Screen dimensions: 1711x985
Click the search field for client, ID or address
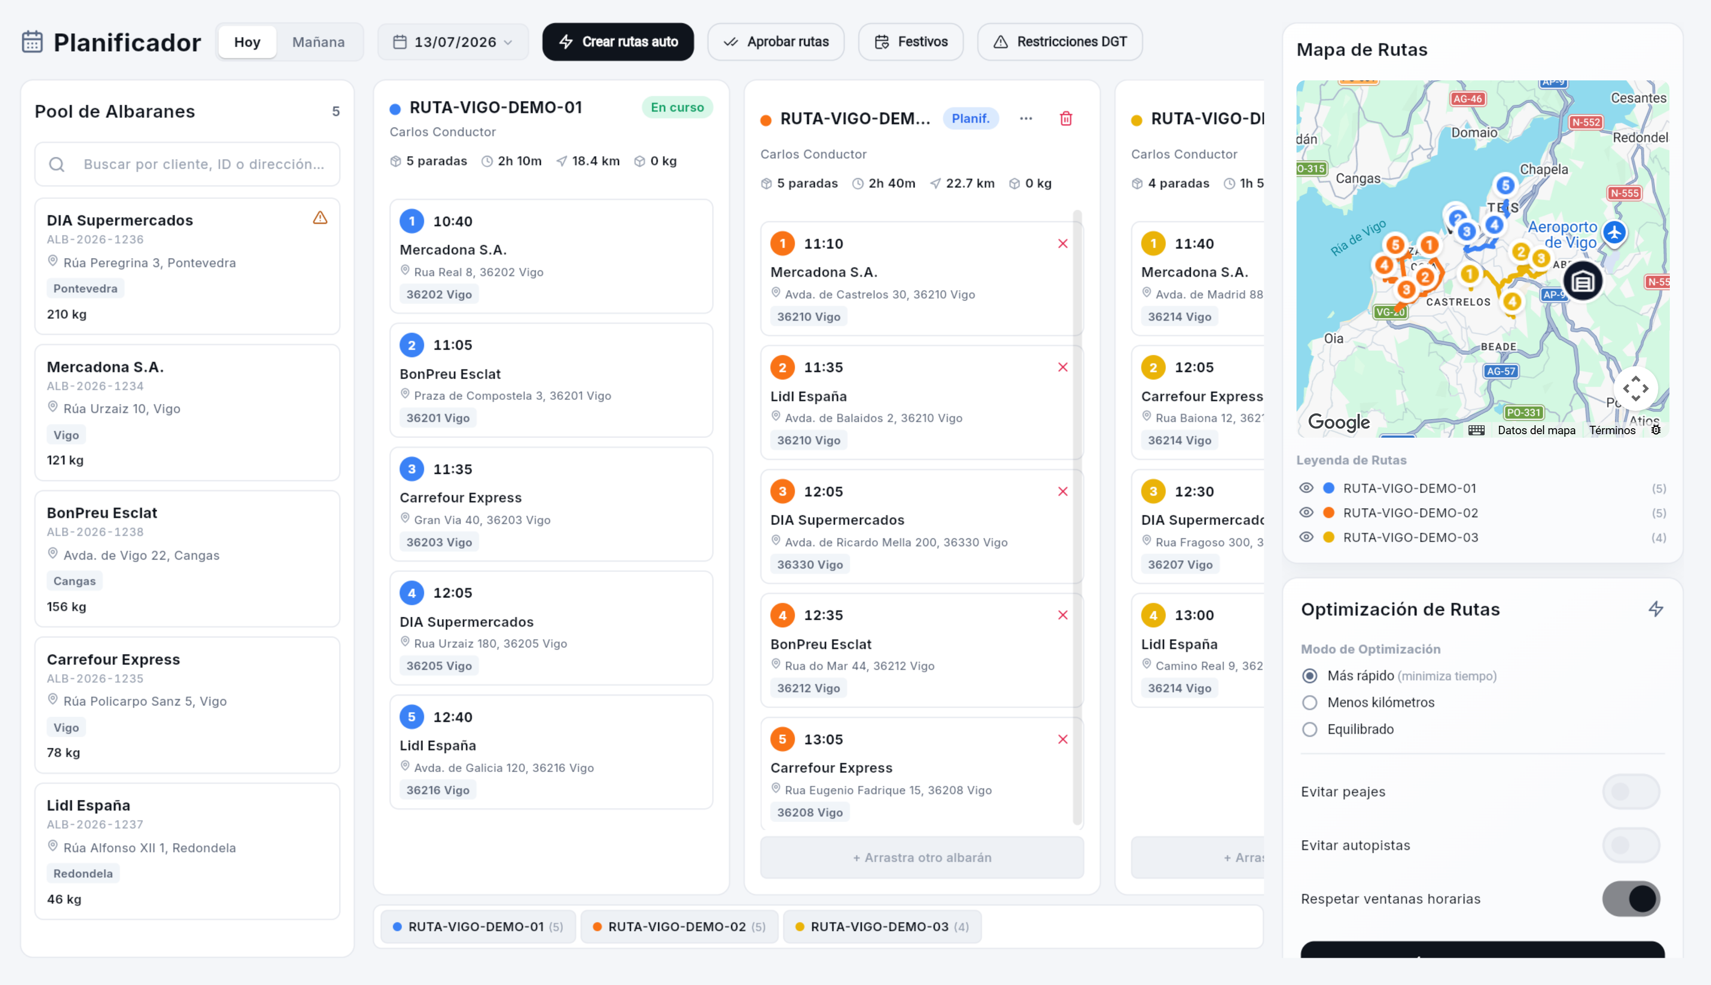[188, 164]
